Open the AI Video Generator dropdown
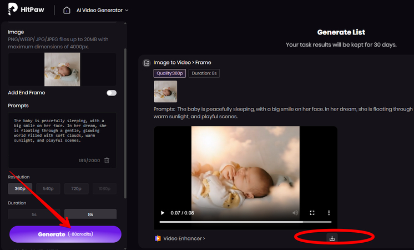414x250 pixels. pyautogui.click(x=103, y=11)
